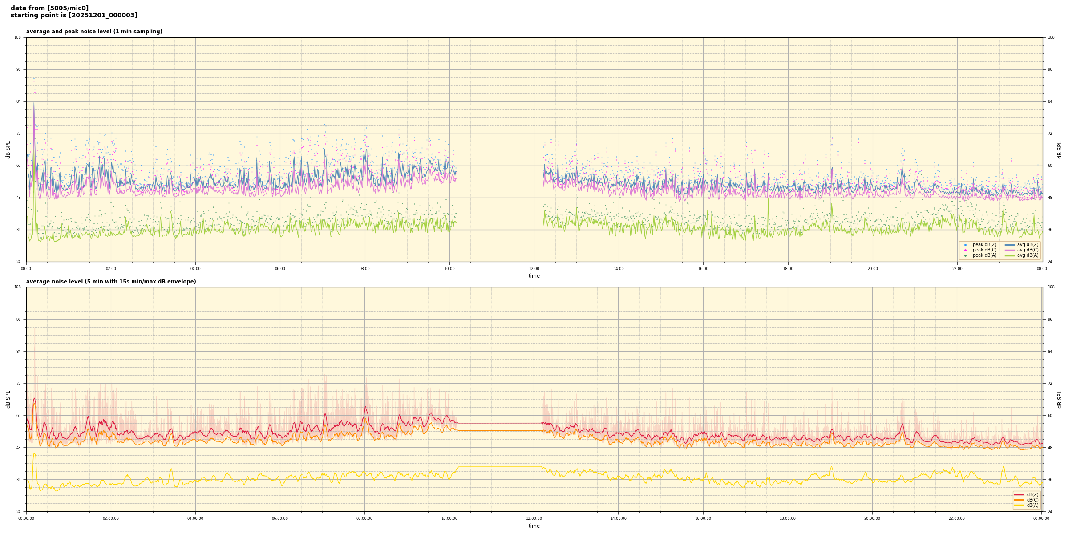1068x534 pixels.
Task: Click the 'data from [5005/mic0]' header text
Action: click(x=49, y=8)
